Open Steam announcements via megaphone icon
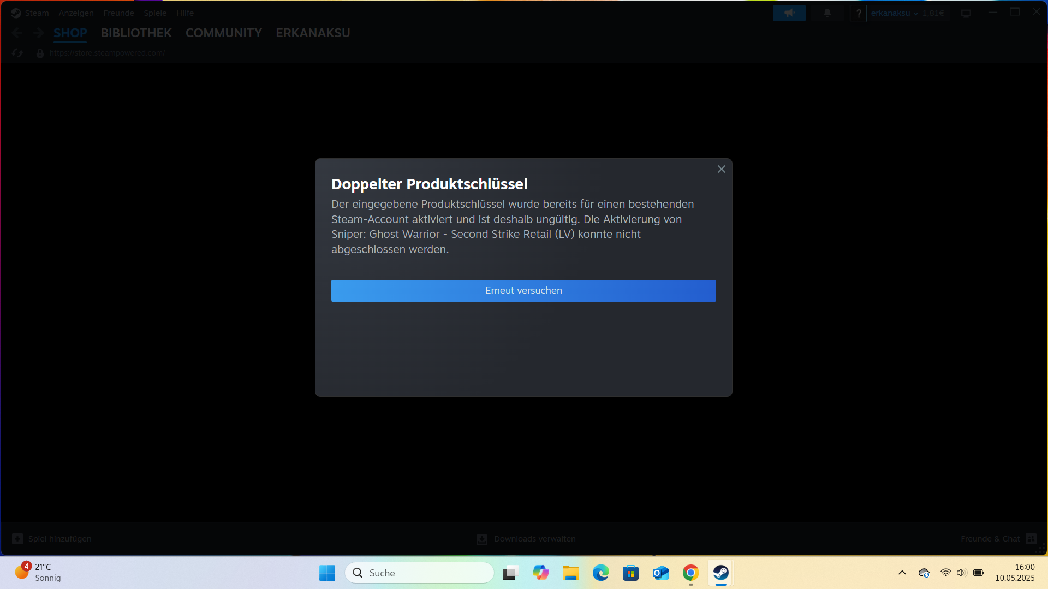Viewport: 1048px width, 589px height. [x=789, y=13]
